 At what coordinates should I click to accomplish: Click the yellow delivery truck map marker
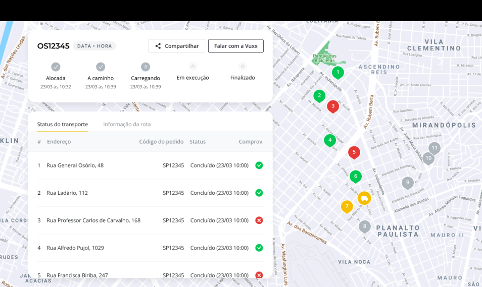[x=364, y=198]
